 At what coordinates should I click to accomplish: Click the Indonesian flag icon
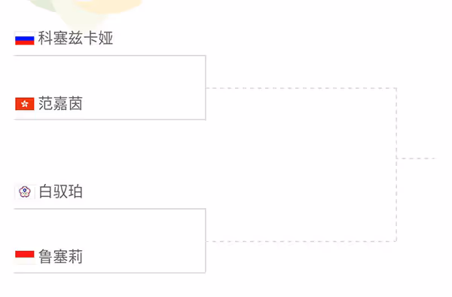tap(25, 257)
